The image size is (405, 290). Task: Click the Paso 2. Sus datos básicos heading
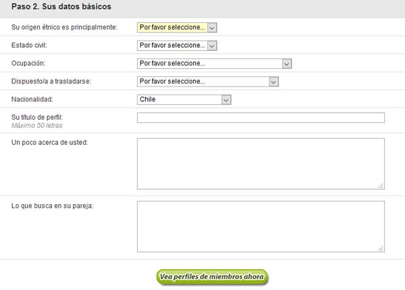click(61, 7)
